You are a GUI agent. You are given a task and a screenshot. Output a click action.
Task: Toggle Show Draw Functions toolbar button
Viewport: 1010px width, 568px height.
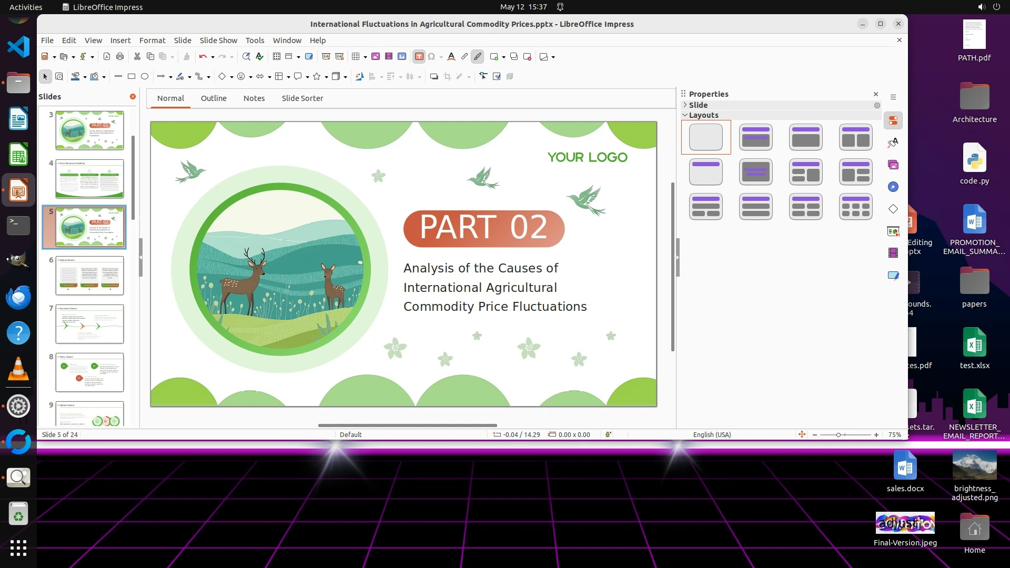(x=478, y=57)
